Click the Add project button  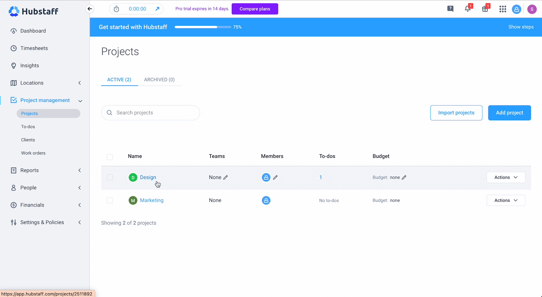[x=509, y=113]
